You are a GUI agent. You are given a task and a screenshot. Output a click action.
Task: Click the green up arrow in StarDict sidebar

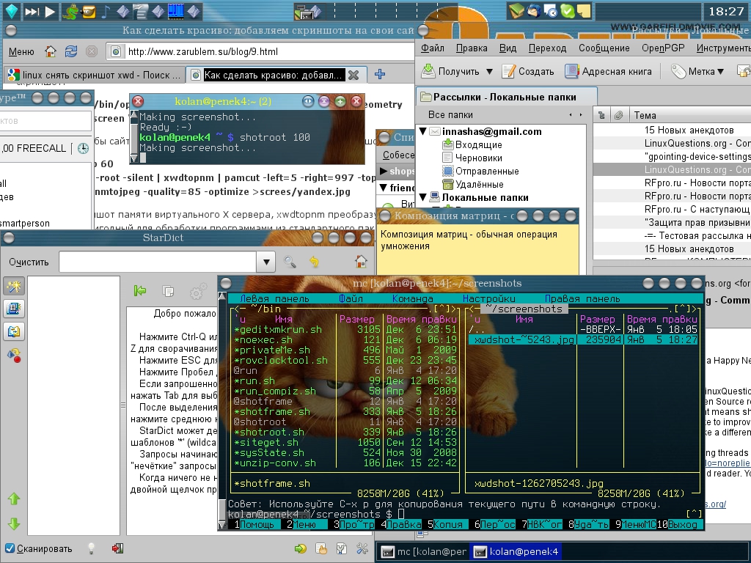(14, 498)
